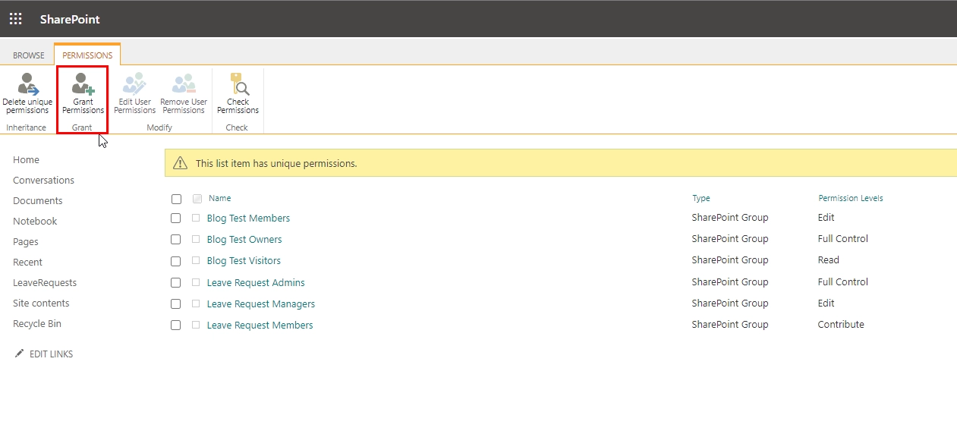Select the PERMISSIONS ribbon tab
957x434 pixels.
click(x=87, y=55)
